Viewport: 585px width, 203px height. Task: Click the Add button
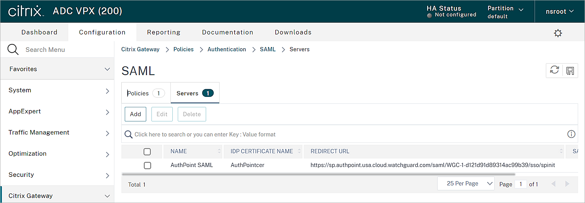click(x=136, y=114)
